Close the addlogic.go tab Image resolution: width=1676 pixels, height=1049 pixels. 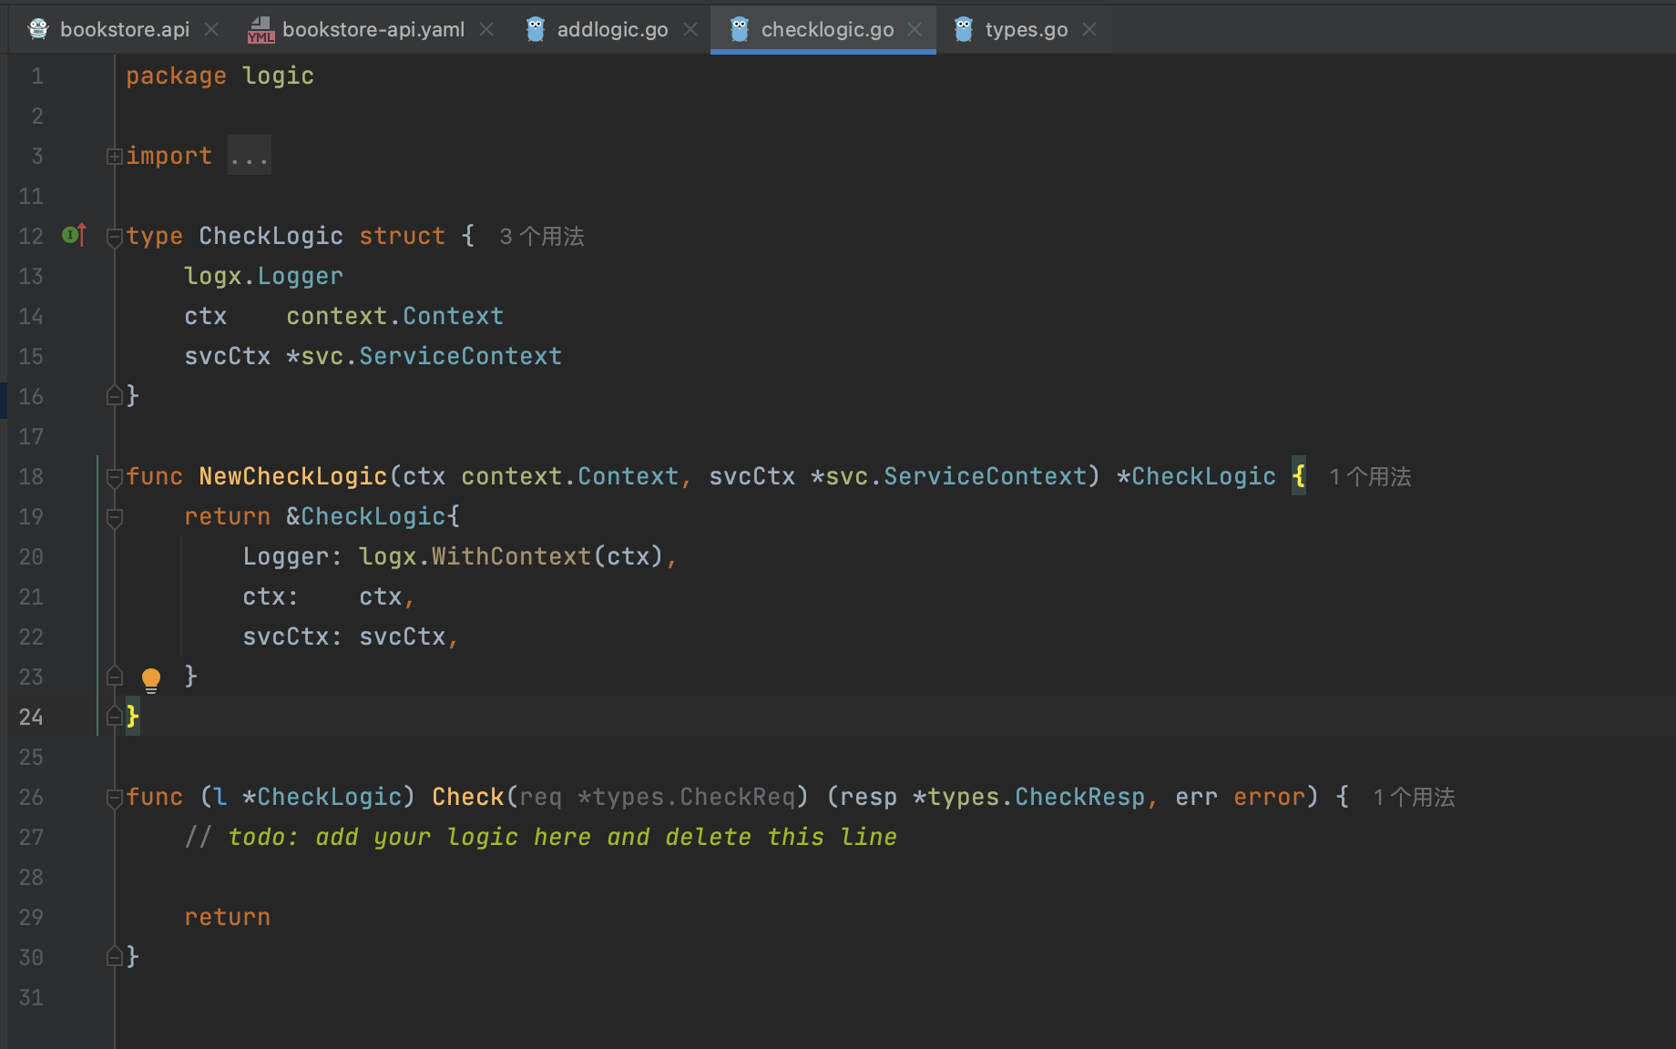tap(690, 29)
